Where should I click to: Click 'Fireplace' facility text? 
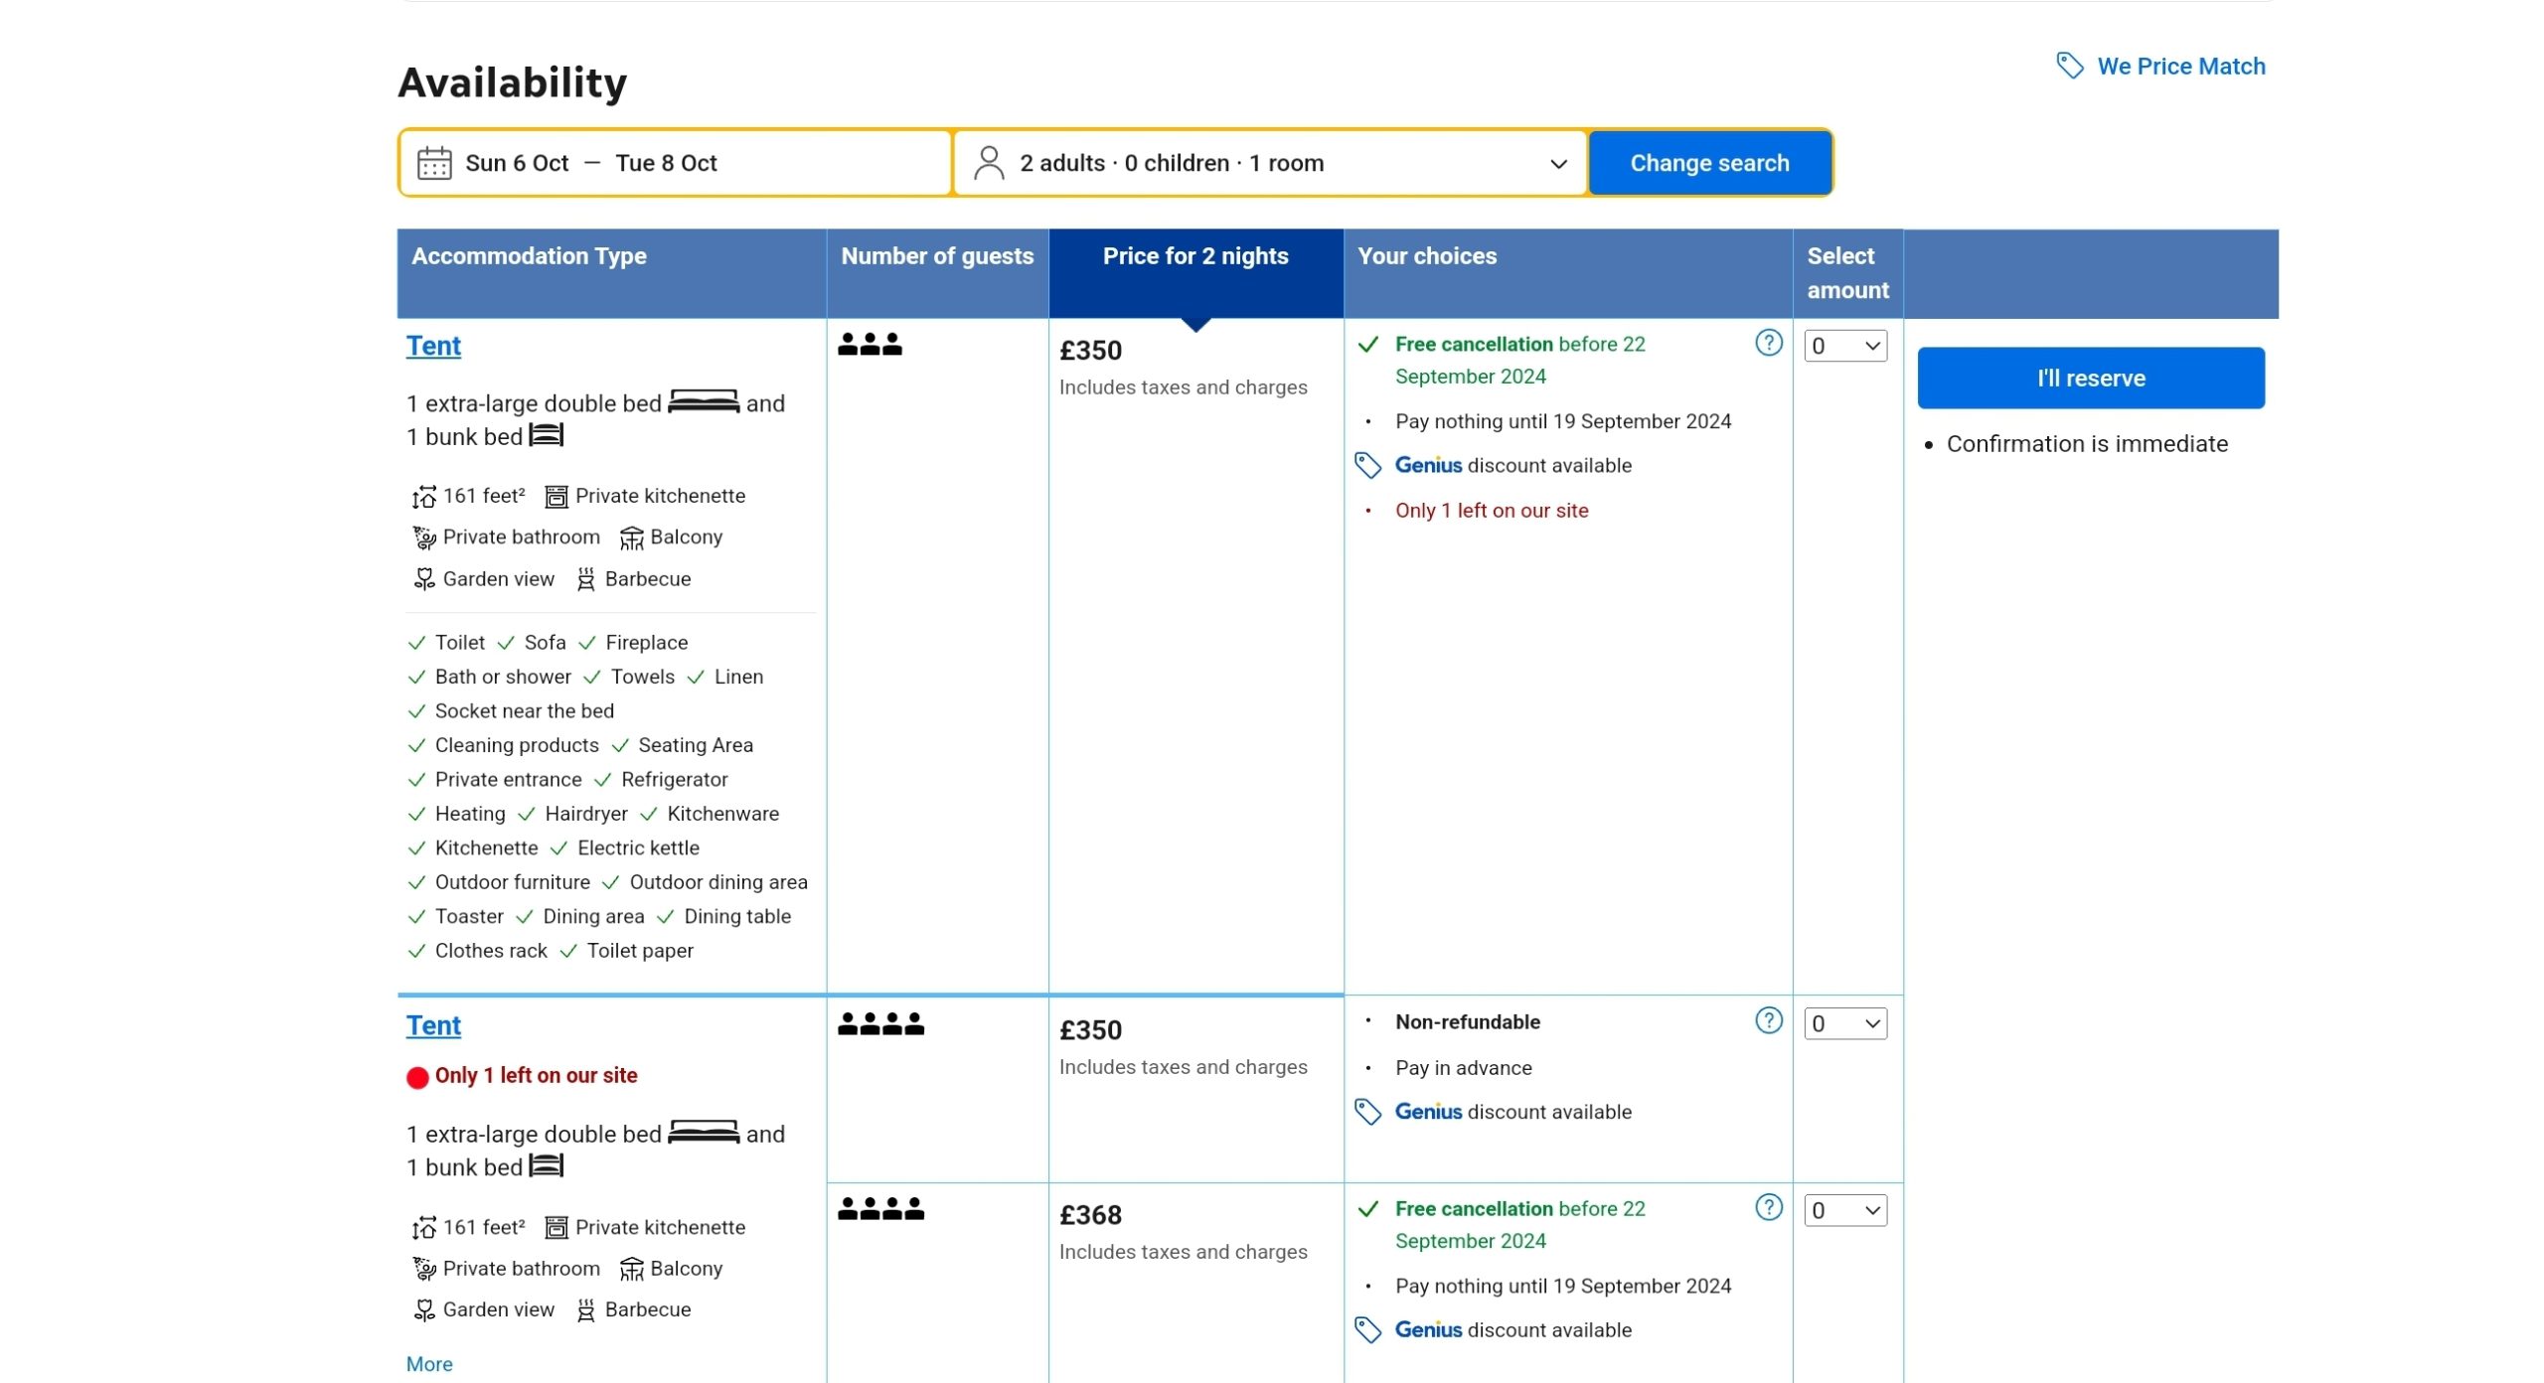pyautogui.click(x=646, y=643)
